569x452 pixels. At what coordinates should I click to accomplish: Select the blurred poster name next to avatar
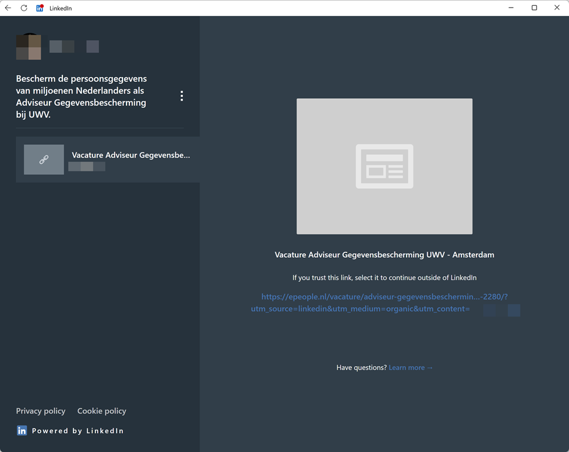[x=62, y=47]
